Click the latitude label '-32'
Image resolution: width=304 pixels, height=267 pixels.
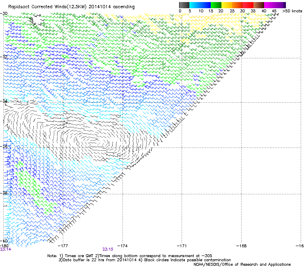point(4,57)
